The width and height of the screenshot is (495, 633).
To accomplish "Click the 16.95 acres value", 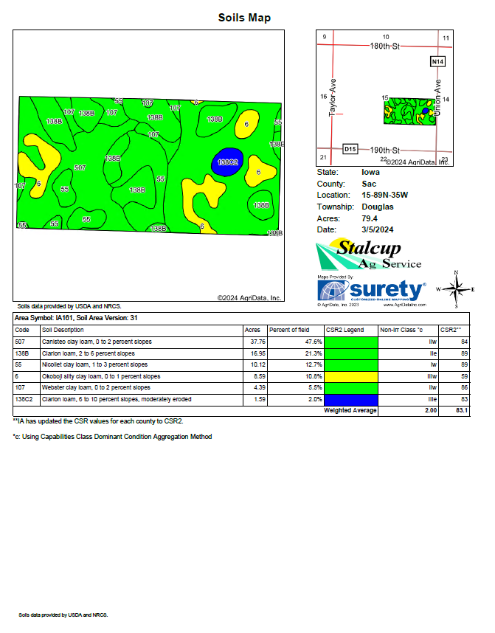I will pyautogui.click(x=258, y=353).
